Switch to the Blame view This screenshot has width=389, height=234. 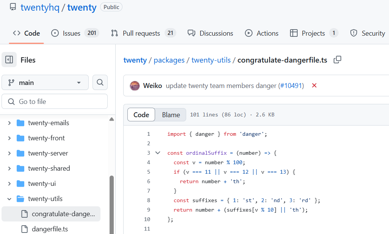tap(171, 115)
